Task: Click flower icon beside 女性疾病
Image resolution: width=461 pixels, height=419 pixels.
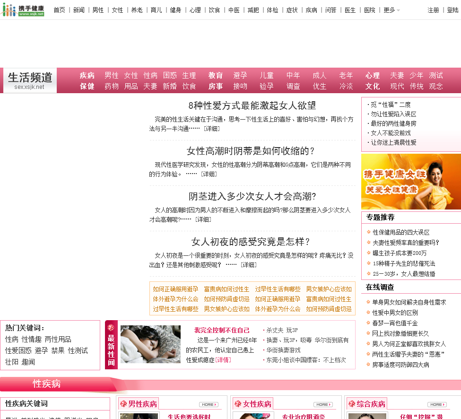Action: 238,404
